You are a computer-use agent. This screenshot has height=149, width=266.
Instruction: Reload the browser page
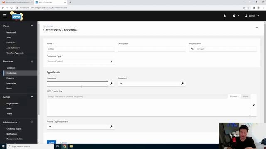point(12,7)
